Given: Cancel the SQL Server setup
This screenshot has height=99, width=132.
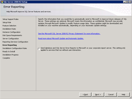Looking at the screenshot, I should coord(111,95).
